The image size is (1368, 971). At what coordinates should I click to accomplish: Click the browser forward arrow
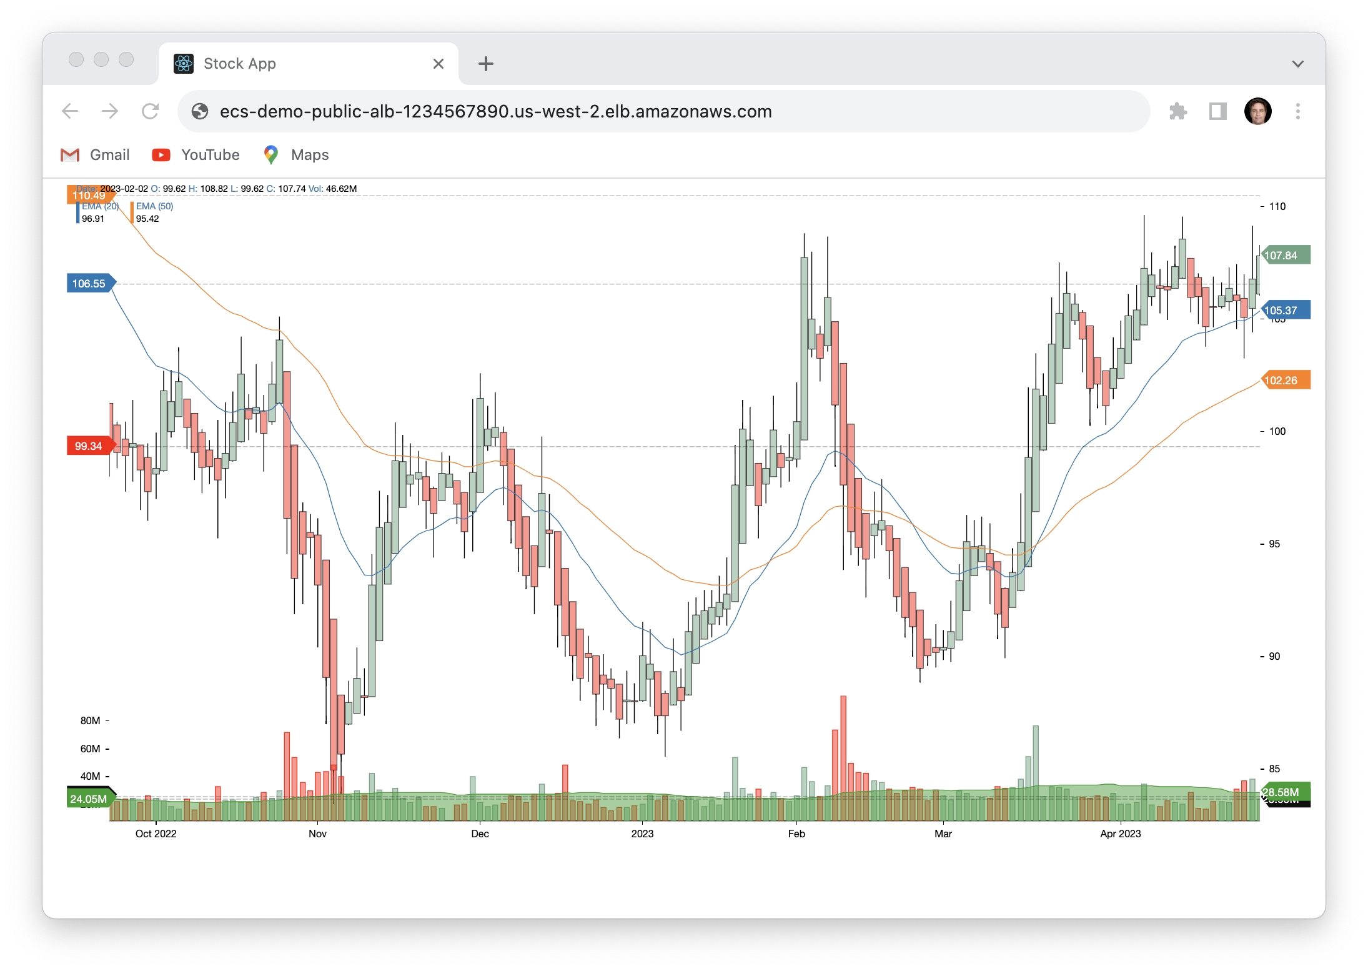pos(110,111)
